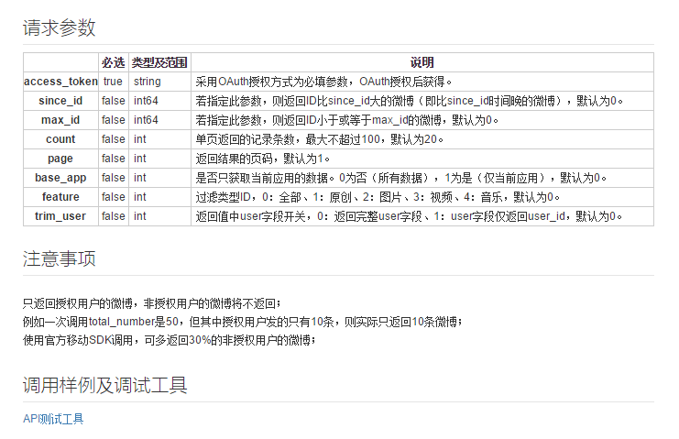This screenshot has height=439, width=679.
Task: Select the access_token parameter name cell
Action: click(x=60, y=82)
